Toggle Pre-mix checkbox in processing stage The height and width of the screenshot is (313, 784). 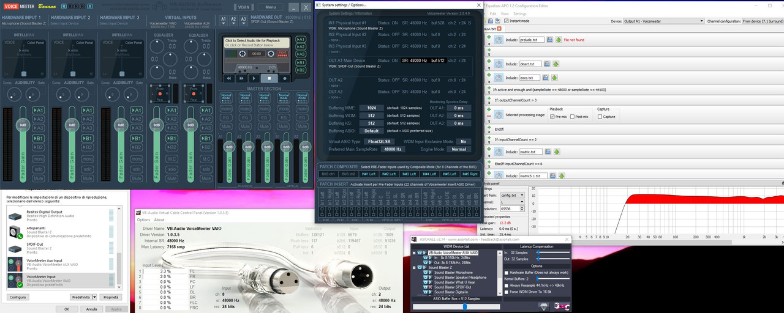tap(552, 116)
